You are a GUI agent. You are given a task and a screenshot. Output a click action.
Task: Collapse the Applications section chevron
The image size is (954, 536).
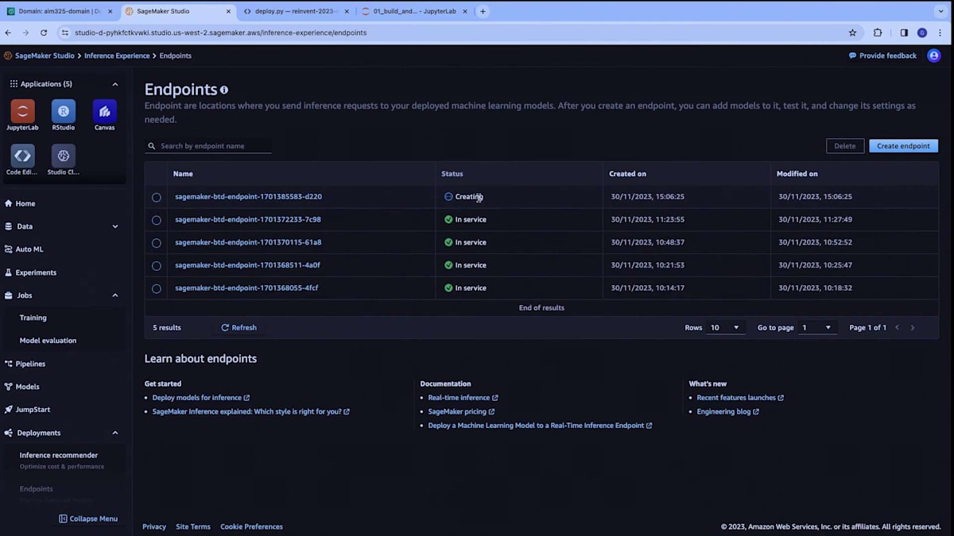(114, 84)
